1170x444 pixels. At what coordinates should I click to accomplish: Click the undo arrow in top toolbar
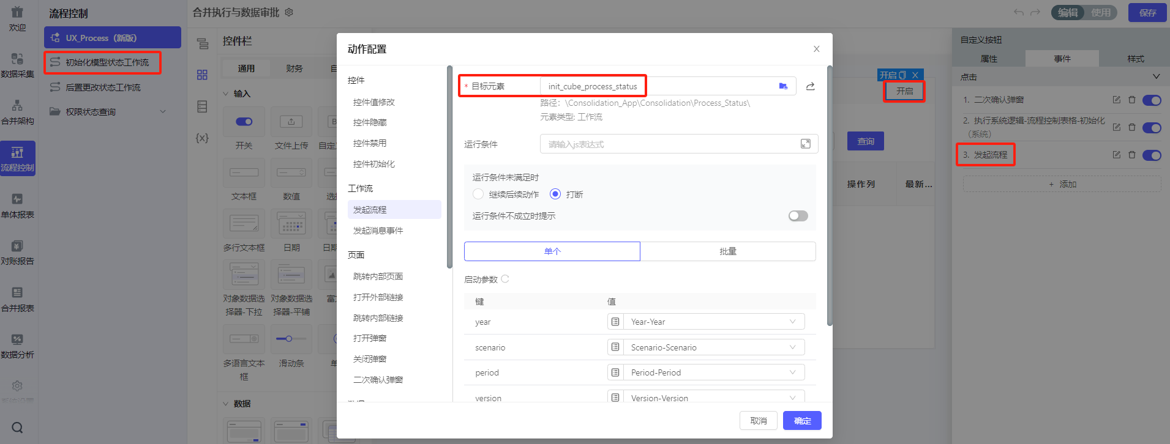click(1018, 12)
